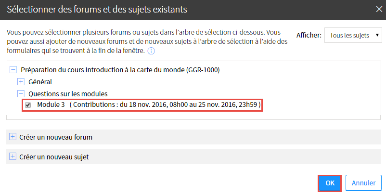Click the Annuler button

pyautogui.click(x=363, y=183)
